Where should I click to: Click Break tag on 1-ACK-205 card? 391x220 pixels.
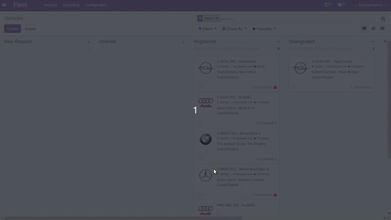pos(260,66)
